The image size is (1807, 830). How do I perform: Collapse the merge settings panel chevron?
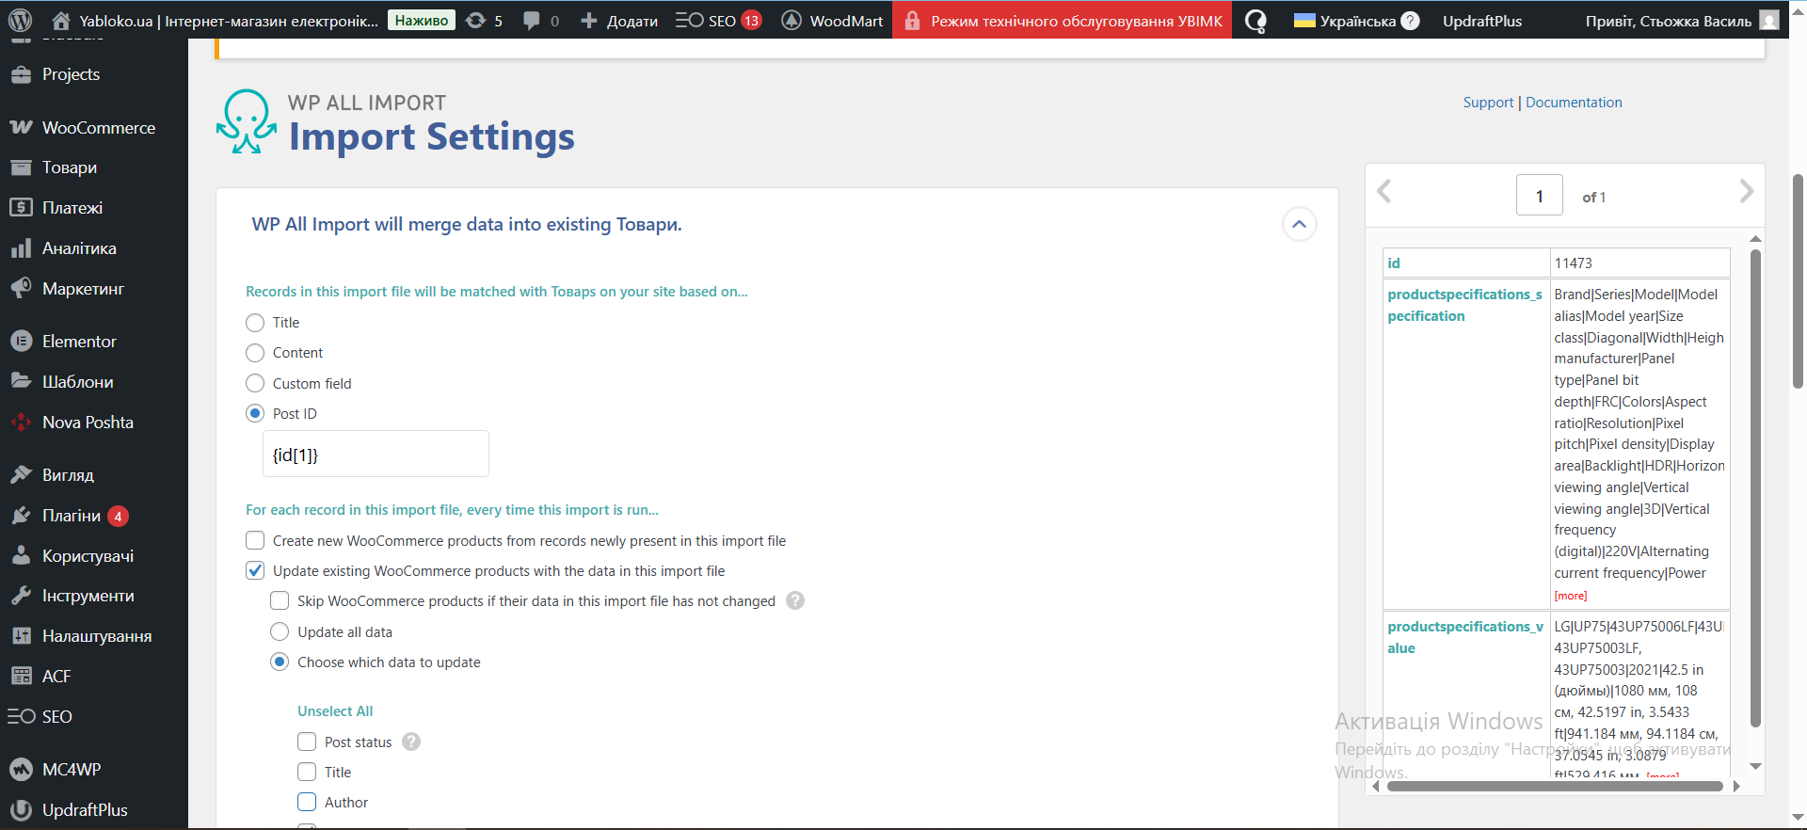[1300, 224]
